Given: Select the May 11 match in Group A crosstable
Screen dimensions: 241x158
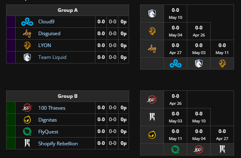Looking at the screenshot, I should tap(222, 49).
